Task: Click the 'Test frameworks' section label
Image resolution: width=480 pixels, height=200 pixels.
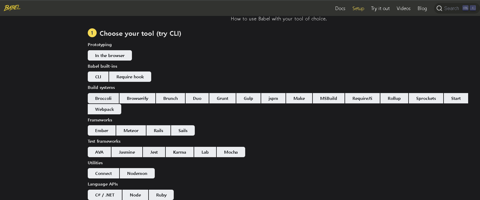Action: [104, 141]
